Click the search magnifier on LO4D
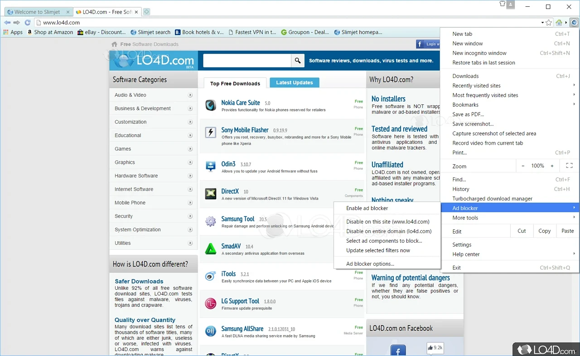This screenshot has height=356, width=580. 298,60
